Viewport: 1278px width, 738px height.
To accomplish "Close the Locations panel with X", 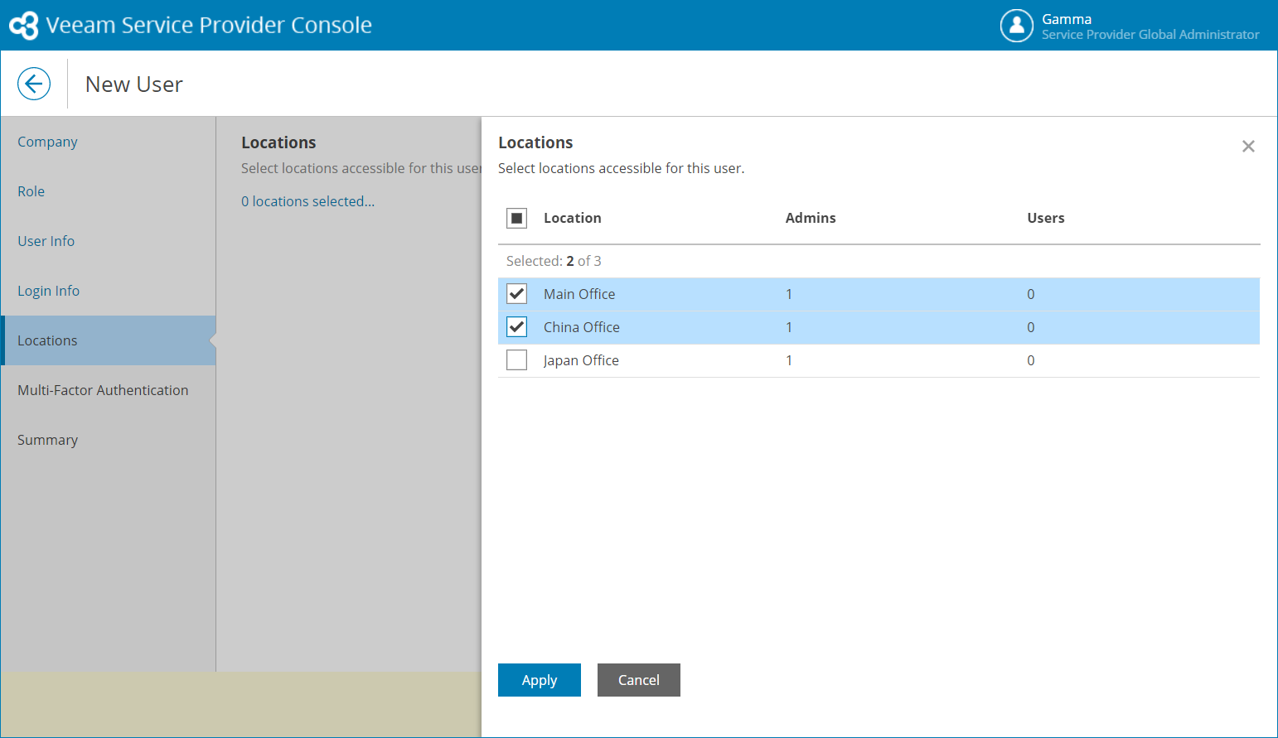I will point(1248,147).
